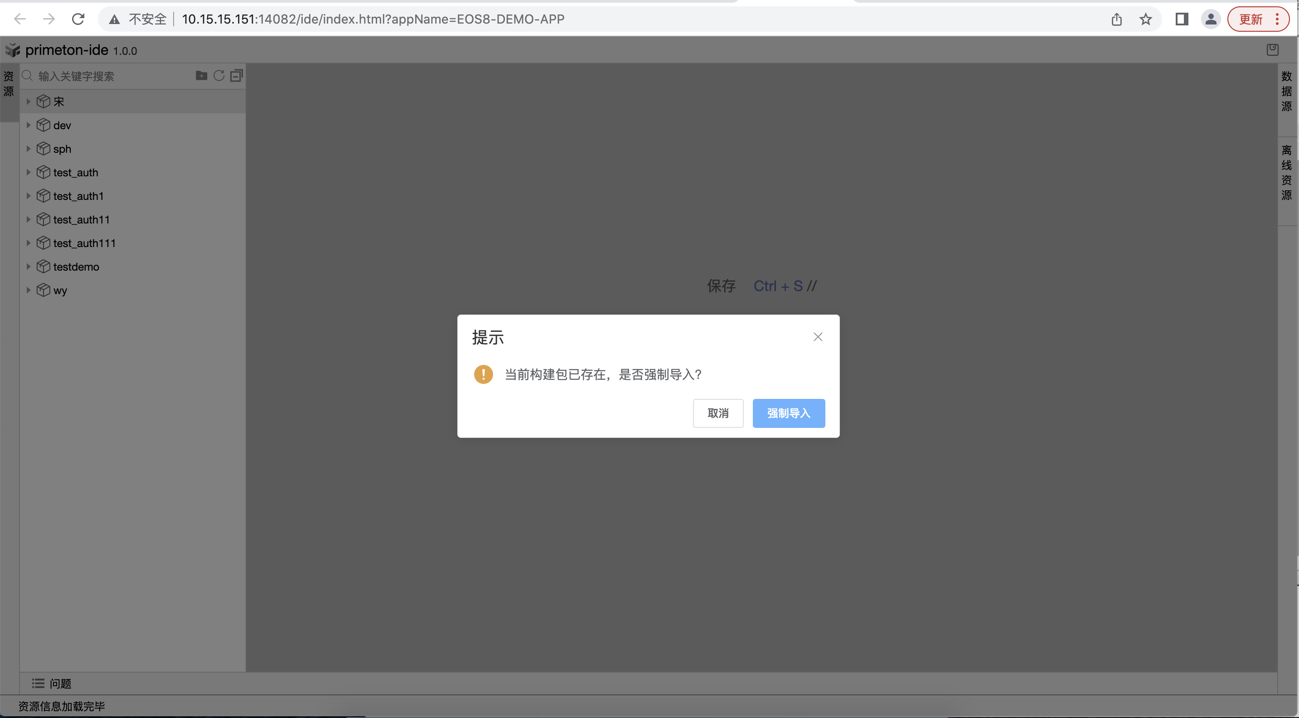Click the 不安全 security warning icon
This screenshot has height=718, width=1299.
(115, 19)
